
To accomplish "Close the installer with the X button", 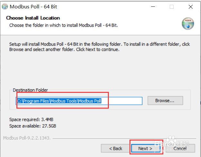I will (x=191, y=7).
